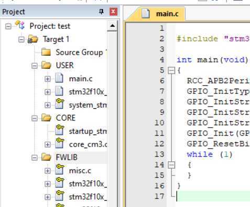Select system_stm file in USER group
Image resolution: width=250 pixels, height=207 pixels.
[x=88, y=105]
